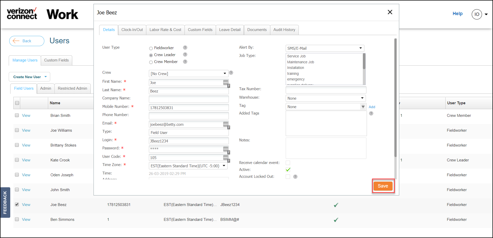The image size is (493, 238).
Task: Open the Audit History tab
Action: [x=284, y=30]
